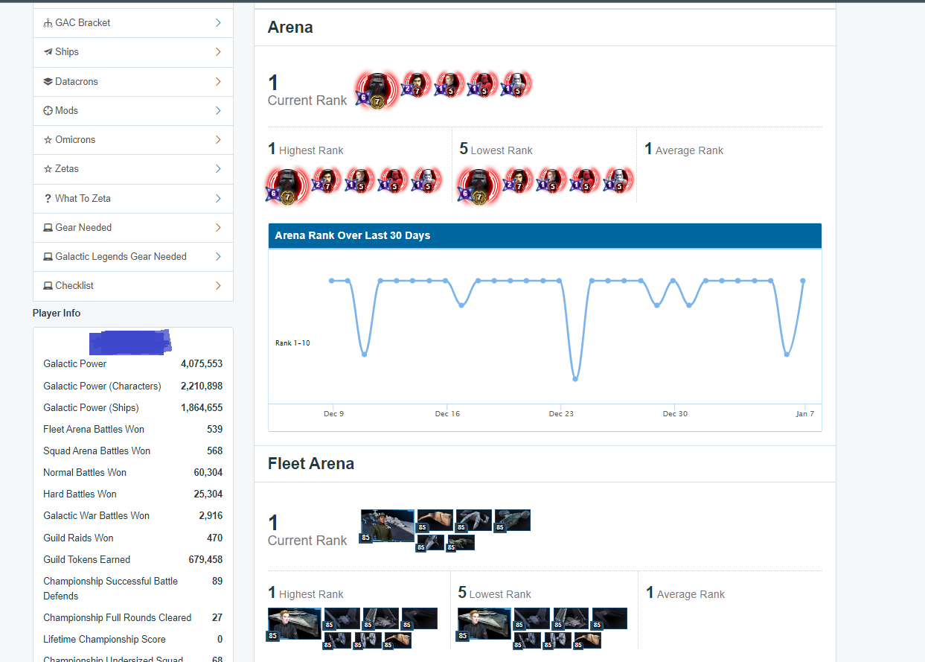925x662 pixels.
Task: Click the first small ship under Fleet Lowest Rank
Action: [x=532, y=619]
